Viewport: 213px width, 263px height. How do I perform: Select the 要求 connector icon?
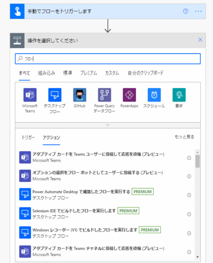tap(179, 95)
